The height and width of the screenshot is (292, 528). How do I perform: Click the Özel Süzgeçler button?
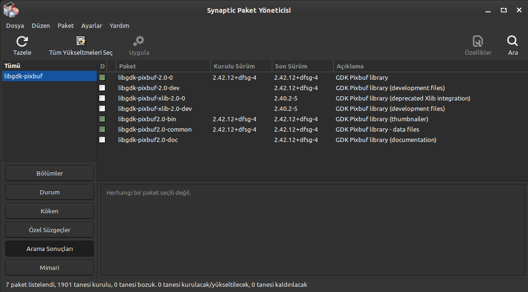coord(50,230)
